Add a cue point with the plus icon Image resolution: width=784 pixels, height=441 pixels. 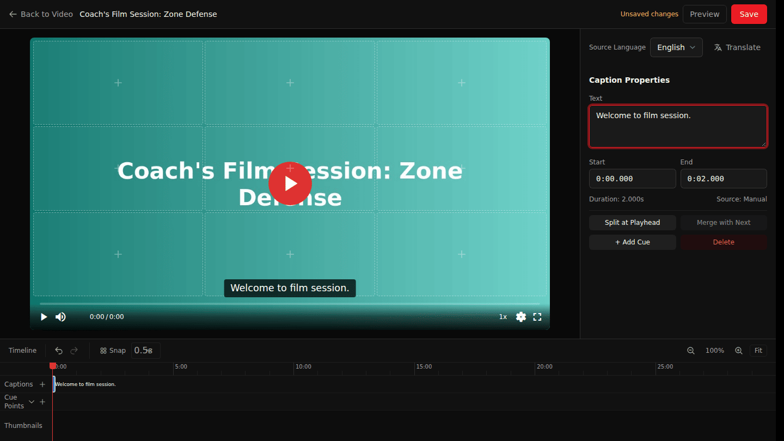click(x=42, y=402)
